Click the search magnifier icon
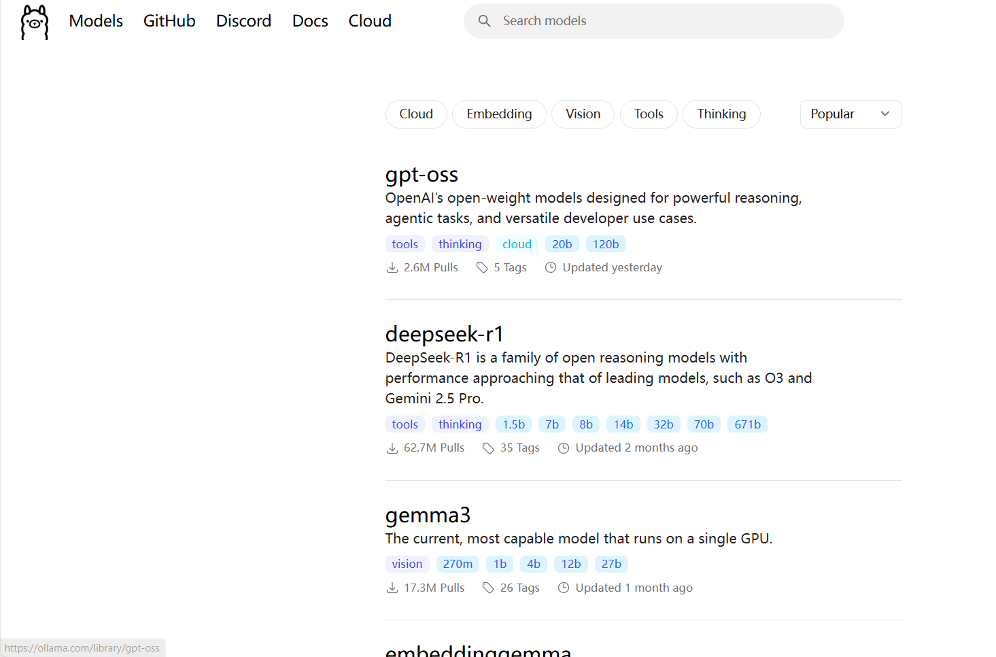Image resolution: width=996 pixels, height=657 pixels. coord(484,21)
